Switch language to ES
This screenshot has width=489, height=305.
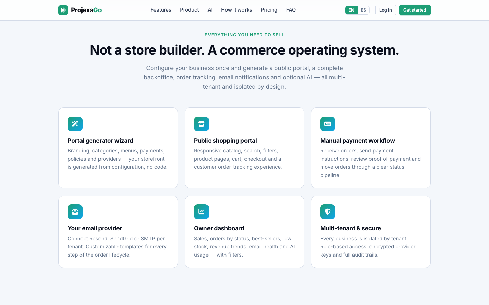point(363,10)
